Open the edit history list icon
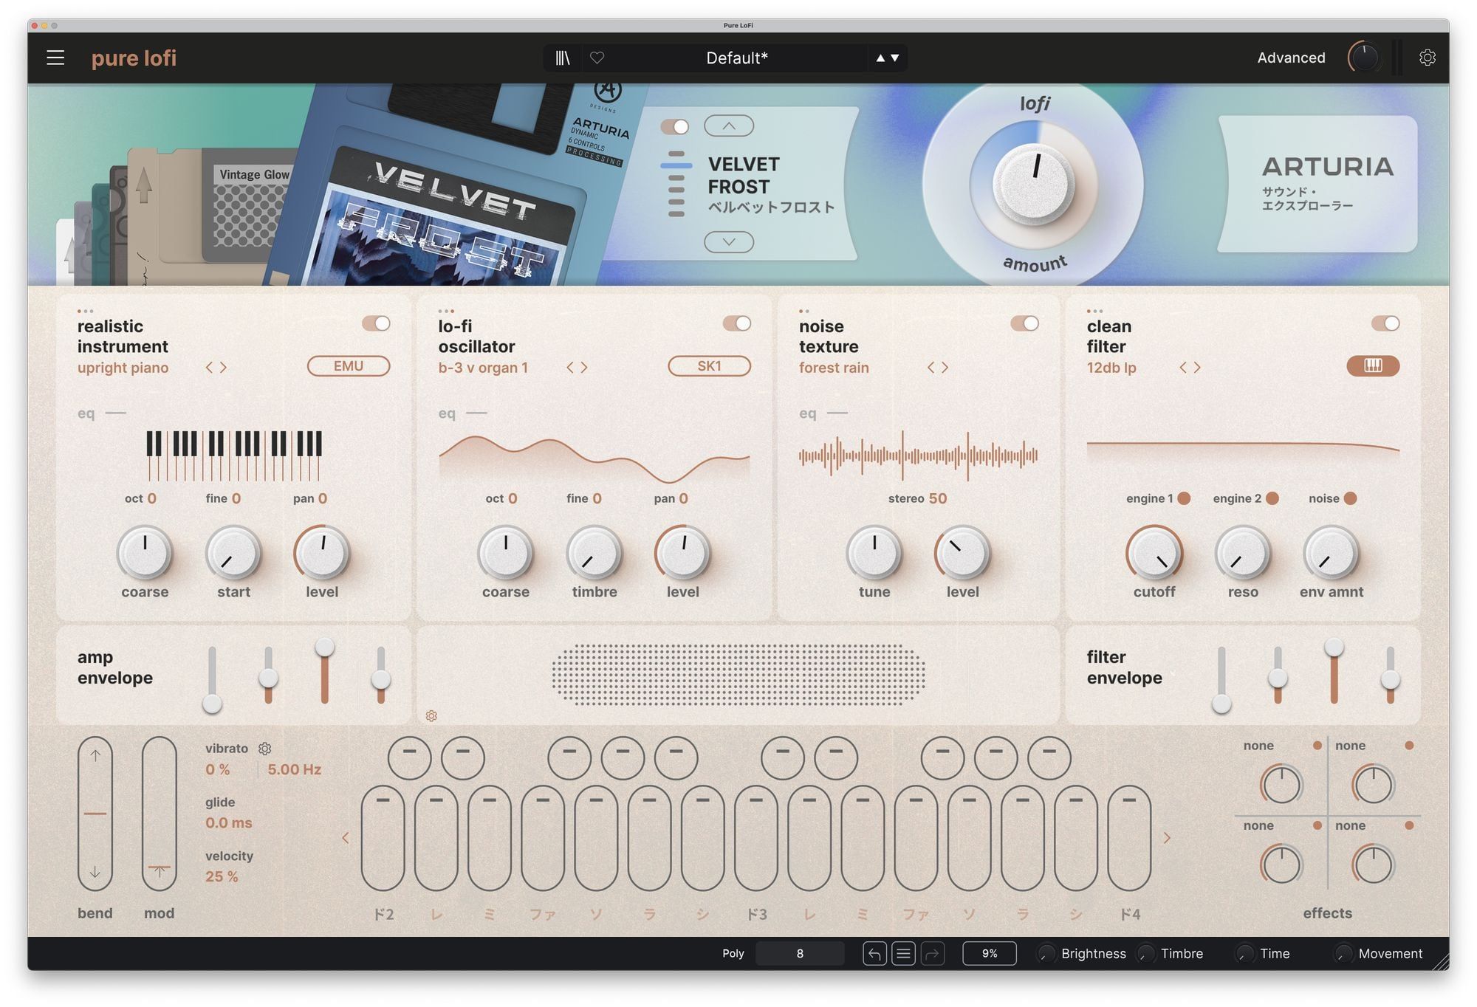Image resolution: width=1477 pixels, height=1007 pixels. [x=903, y=954]
